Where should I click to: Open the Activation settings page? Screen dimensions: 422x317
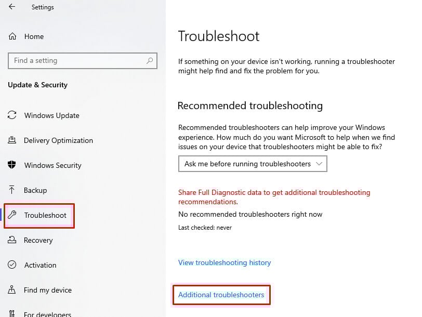tap(40, 265)
